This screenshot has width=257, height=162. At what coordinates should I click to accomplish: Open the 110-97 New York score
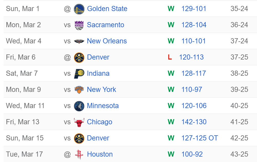pos(192,90)
